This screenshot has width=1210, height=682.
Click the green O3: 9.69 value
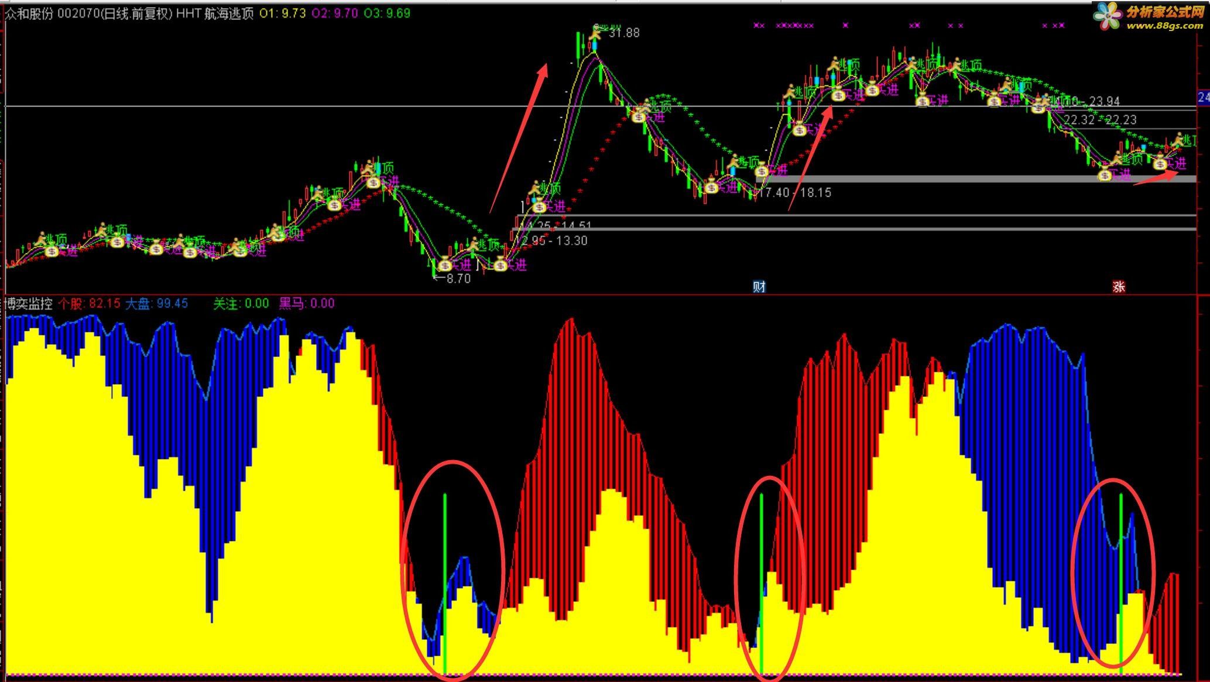387,13
